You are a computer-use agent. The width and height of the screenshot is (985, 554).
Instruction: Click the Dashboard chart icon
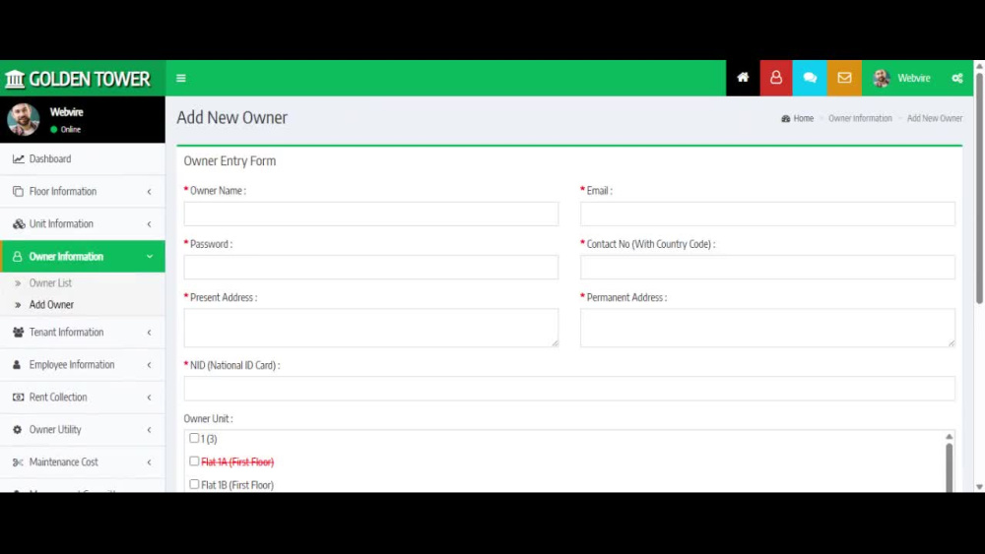coord(18,158)
